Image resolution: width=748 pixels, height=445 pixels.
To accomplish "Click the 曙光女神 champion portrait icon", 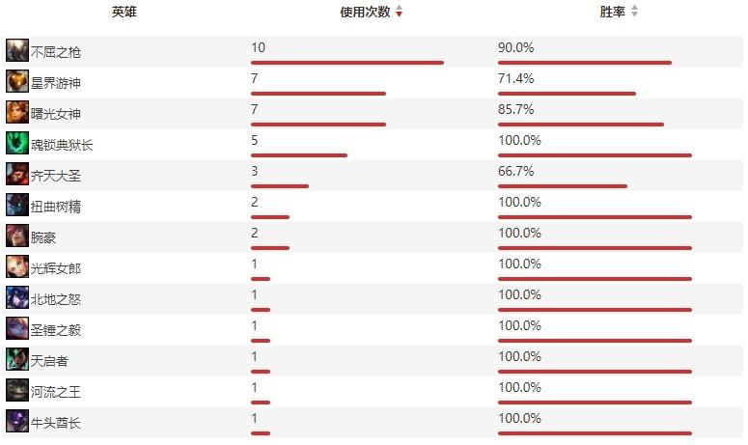I will 16,112.
